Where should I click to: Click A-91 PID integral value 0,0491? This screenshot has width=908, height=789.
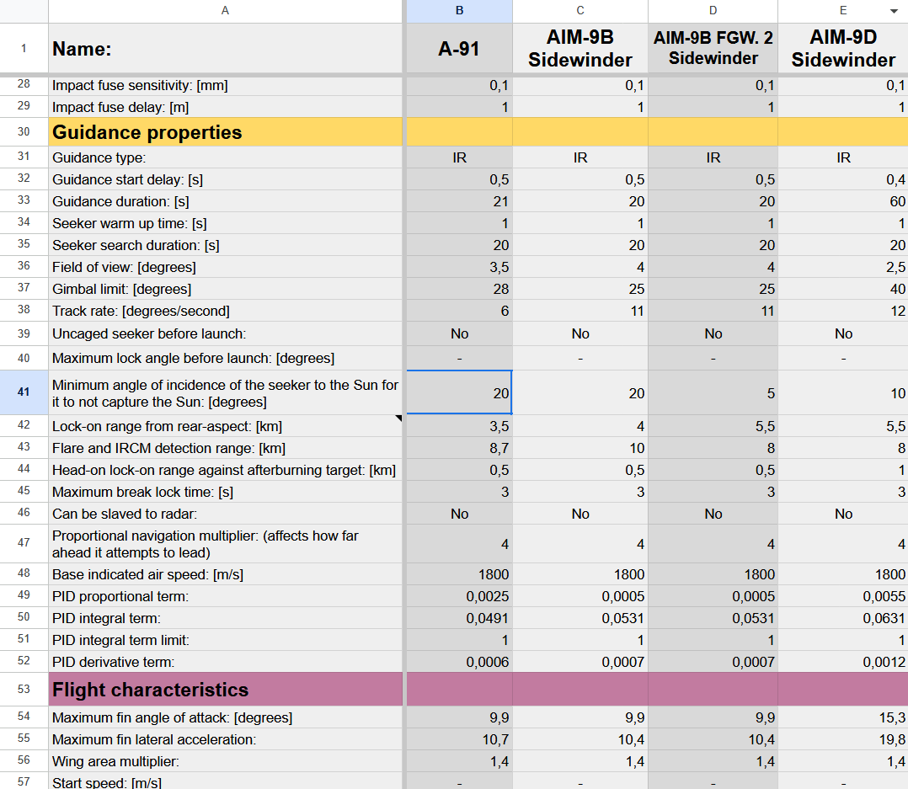[459, 618]
